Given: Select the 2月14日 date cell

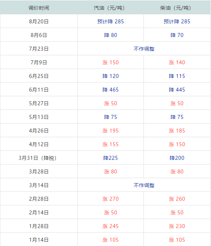Looking at the screenshot, I should tap(39, 213).
